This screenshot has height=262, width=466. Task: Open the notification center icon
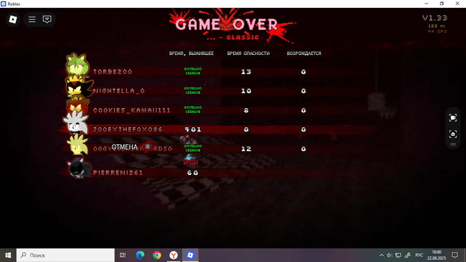pos(455,255)
